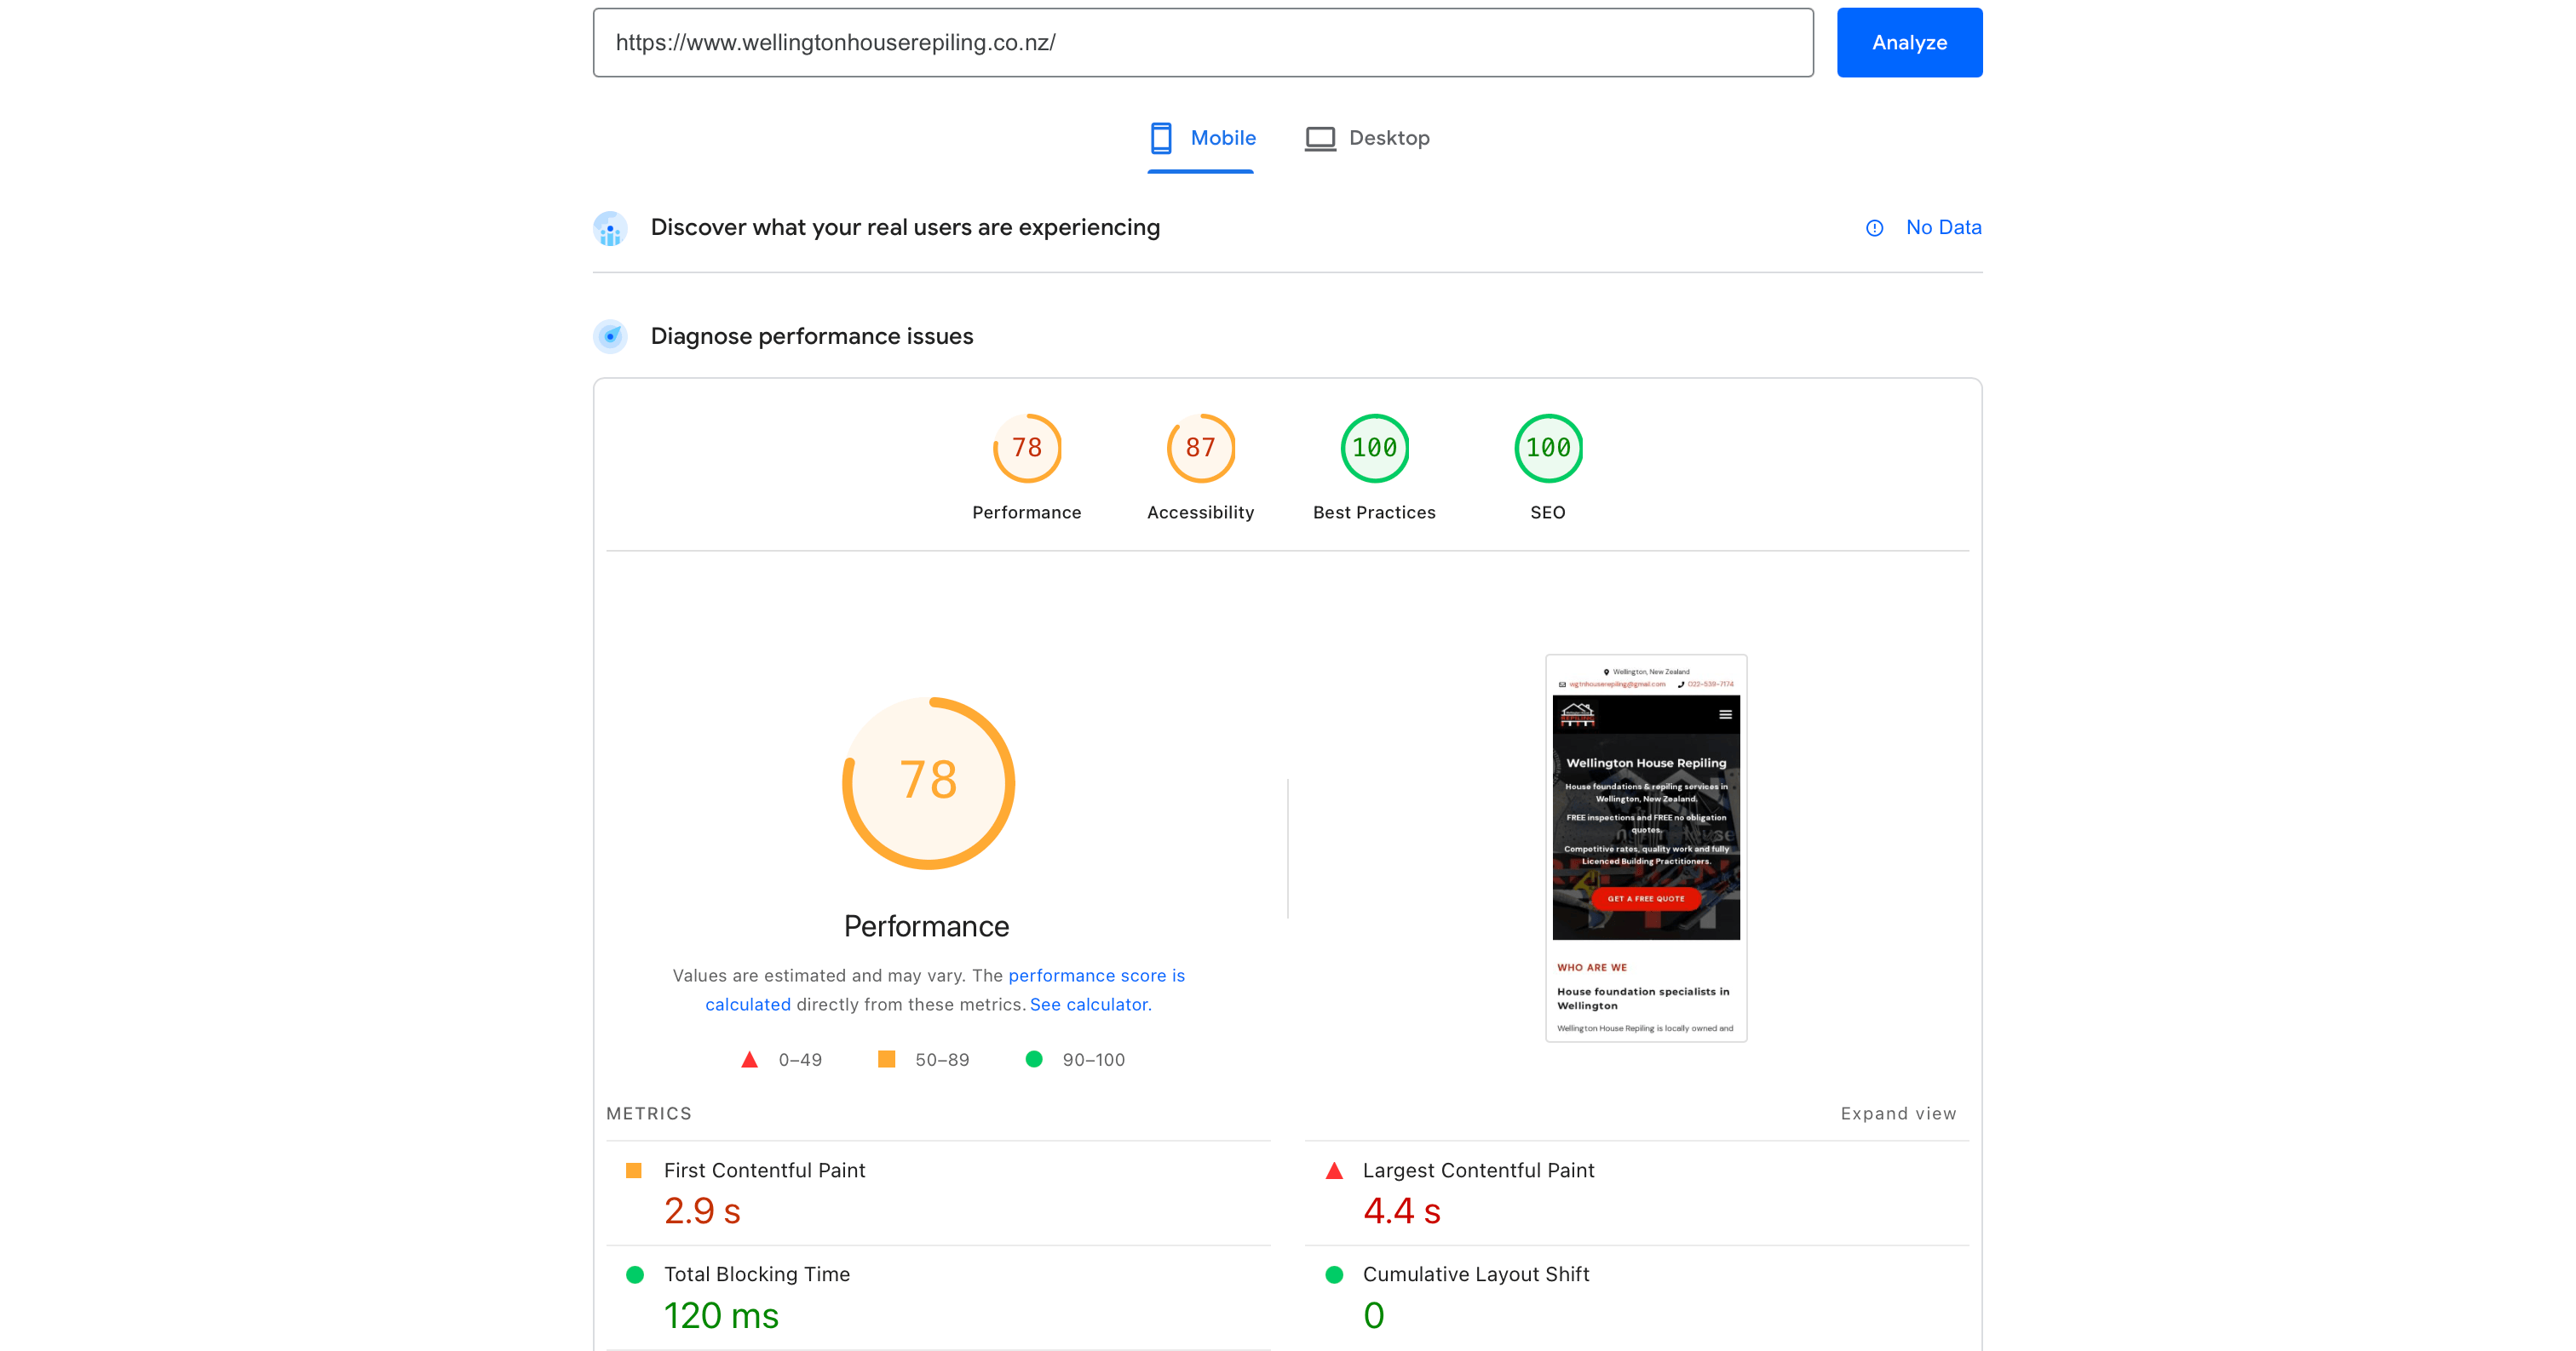Expand the Total Blocking Time metric

pos(757,1274)
